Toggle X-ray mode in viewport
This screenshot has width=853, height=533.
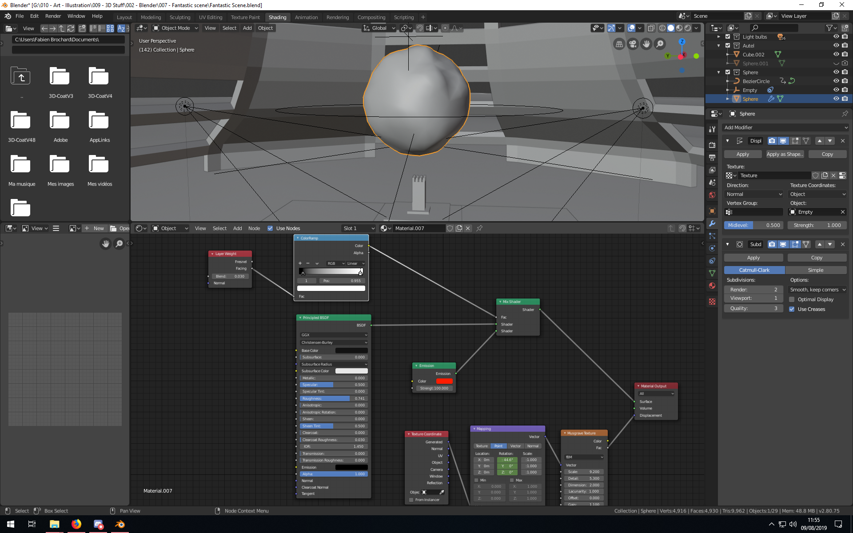[x=651, y=28]
